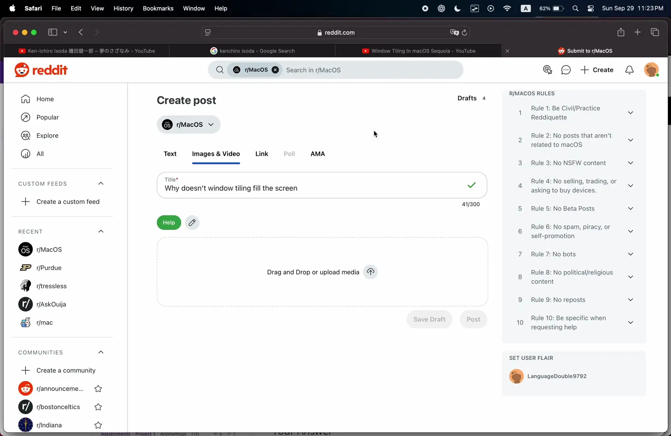This screenshot has height=436, width=671.
Task: Click the Reddit logo
Action: [41, 70]
